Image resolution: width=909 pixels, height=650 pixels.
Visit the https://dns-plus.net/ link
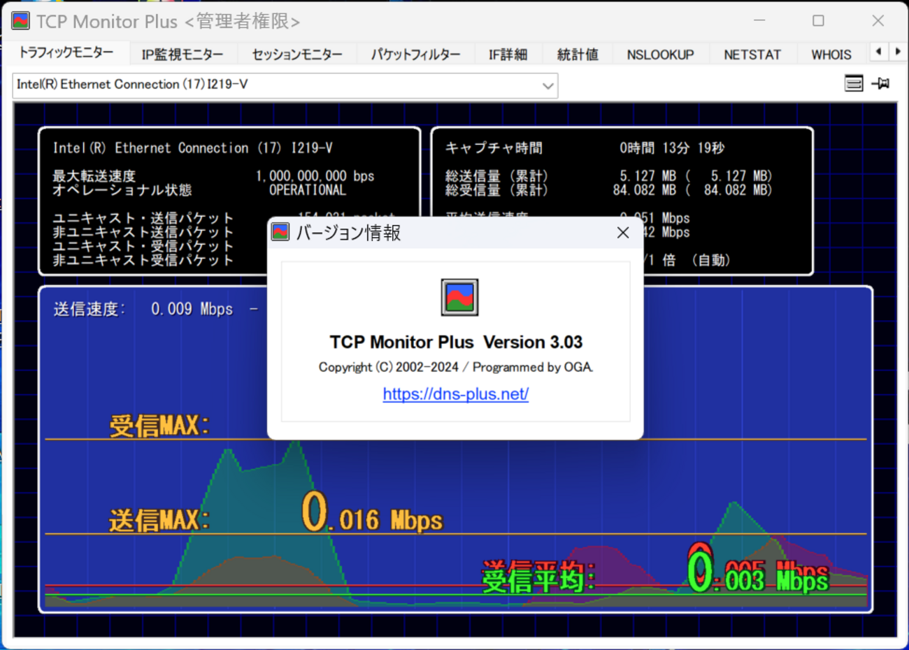455,393
